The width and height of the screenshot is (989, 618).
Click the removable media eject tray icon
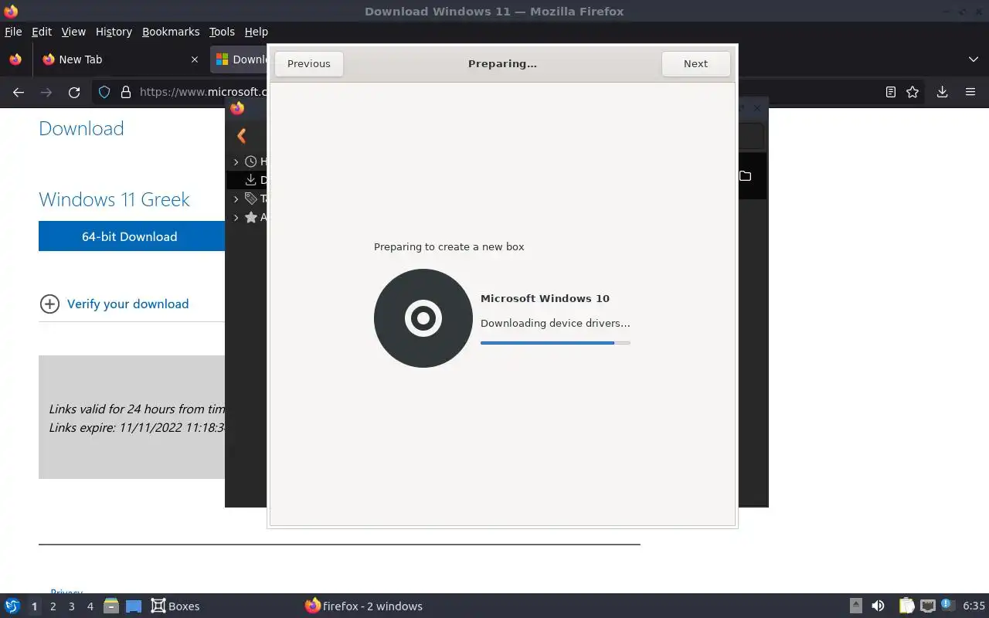tap(856, 606)
